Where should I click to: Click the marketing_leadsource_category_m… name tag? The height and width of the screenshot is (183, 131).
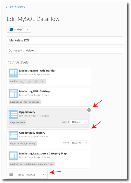(x=32, y=164)
